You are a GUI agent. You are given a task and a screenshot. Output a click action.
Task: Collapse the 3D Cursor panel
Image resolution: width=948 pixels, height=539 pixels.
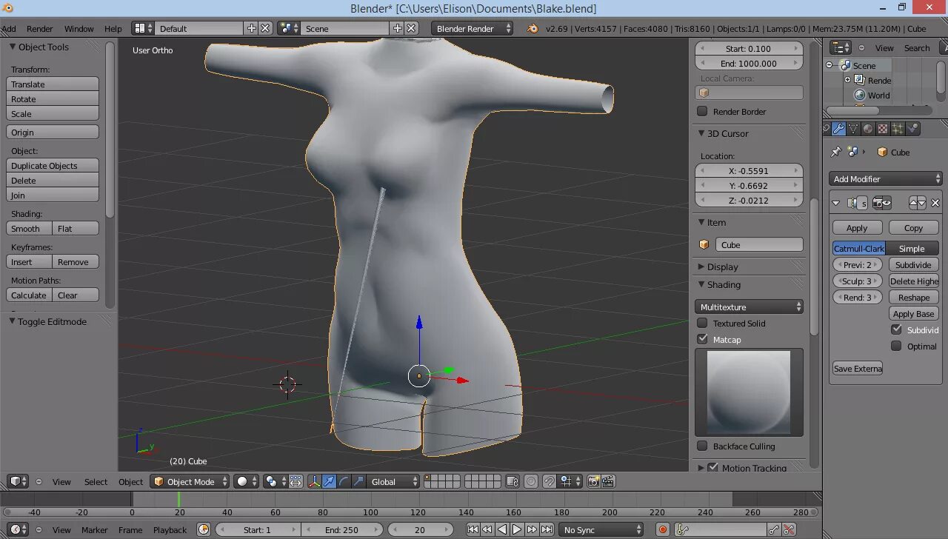click(701, 133)
